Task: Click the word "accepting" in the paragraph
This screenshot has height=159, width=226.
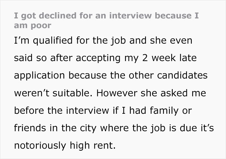Action: [98, 58]
